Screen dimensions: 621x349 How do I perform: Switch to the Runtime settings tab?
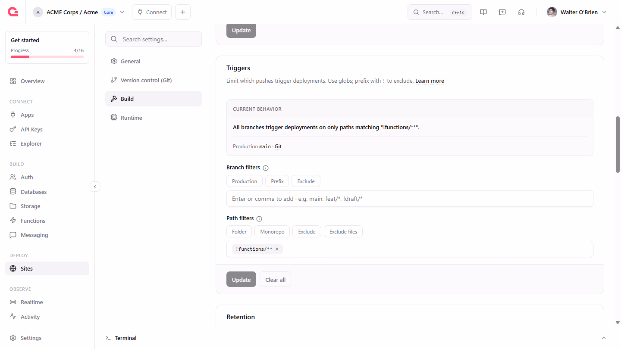coord(154,118)
